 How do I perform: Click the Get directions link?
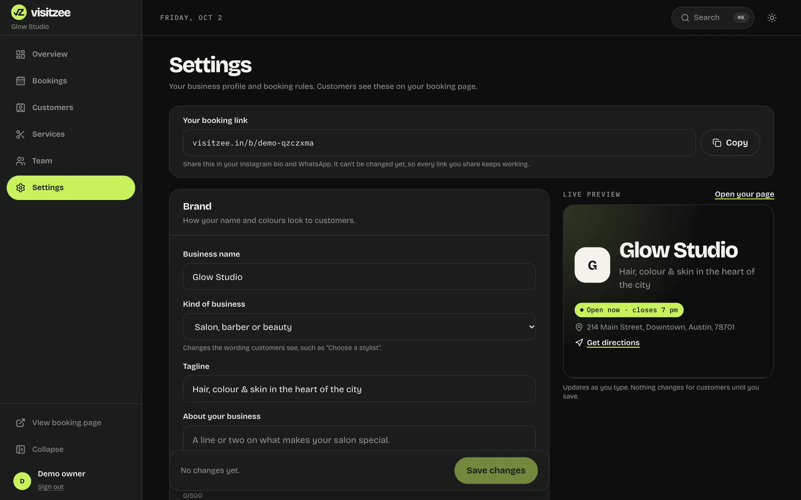coord(613,343)
